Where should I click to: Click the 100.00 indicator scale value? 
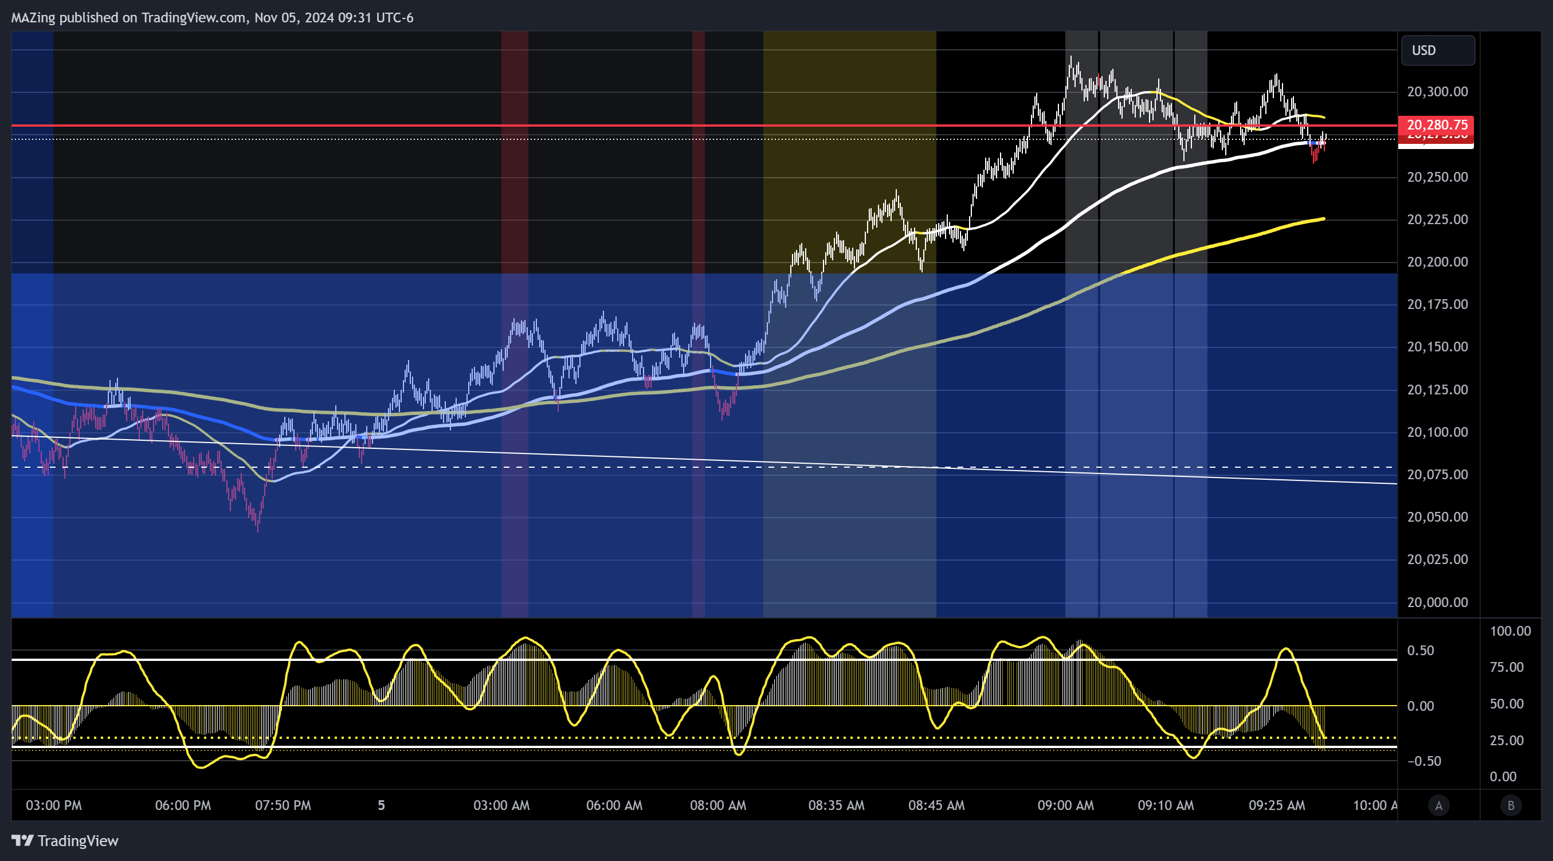point(1510,631)
